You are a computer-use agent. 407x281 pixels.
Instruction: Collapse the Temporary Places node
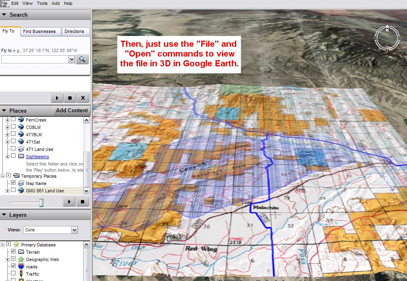[x=2, y=176]
